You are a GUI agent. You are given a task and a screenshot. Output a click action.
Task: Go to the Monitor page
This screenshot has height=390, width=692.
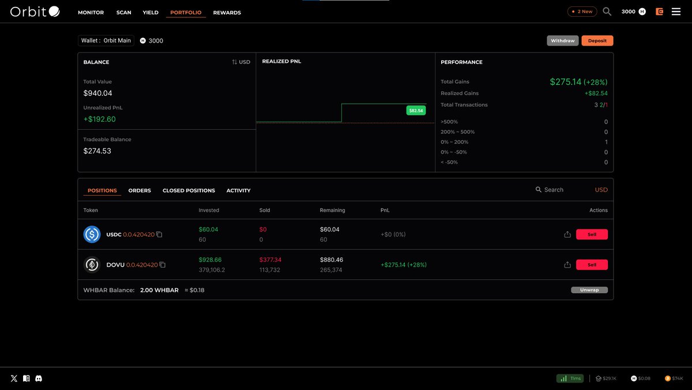point(91,12)
